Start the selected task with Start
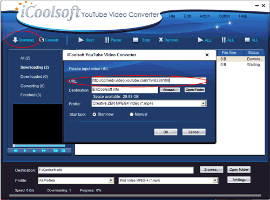Viewport: 270px width, 200px height. click(x=86, y=40)
